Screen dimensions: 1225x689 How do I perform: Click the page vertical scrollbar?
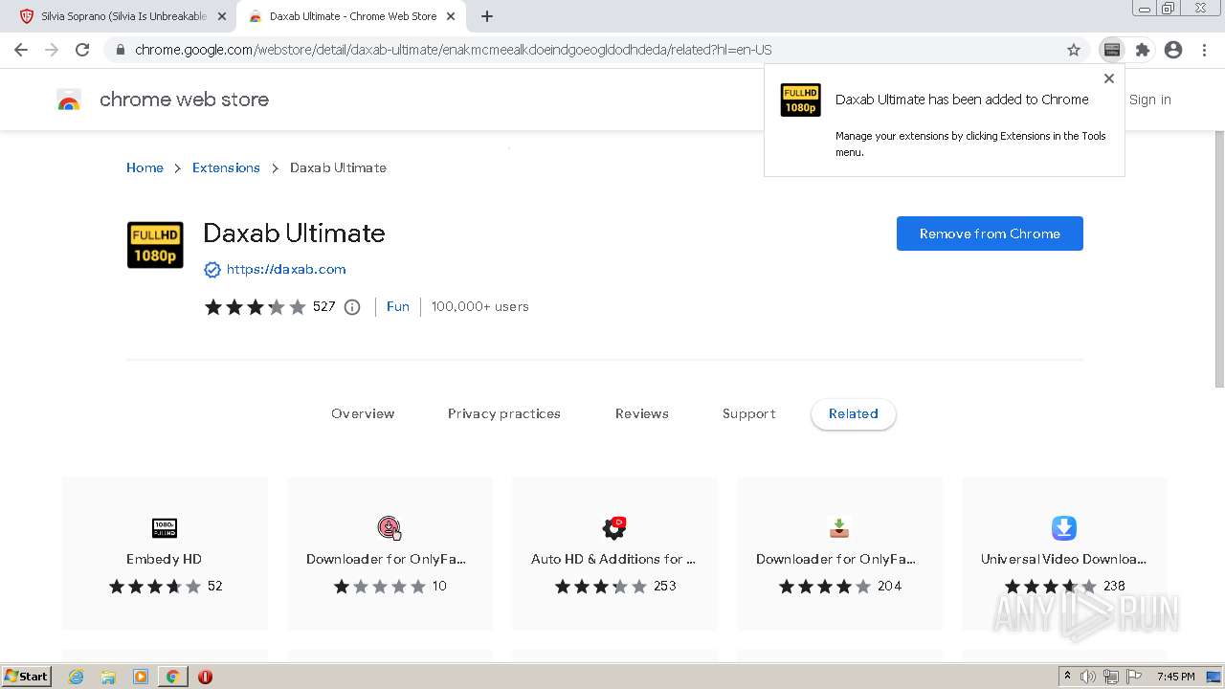[1219, 258]
